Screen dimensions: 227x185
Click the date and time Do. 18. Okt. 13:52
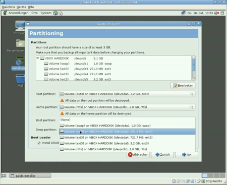tap(200, 13)
